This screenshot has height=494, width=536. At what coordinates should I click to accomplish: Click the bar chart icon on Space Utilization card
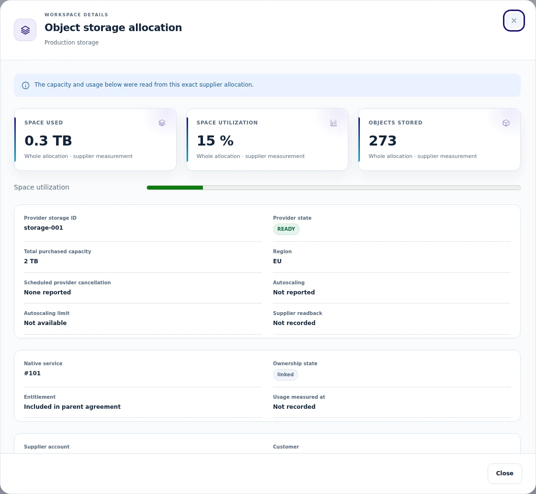click(x=334, y=123)
